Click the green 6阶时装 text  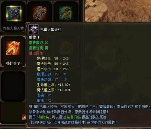43,117
